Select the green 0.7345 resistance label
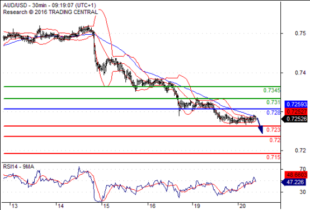Image resolution: width=310 pixels, height=210 pixels. 271,91
